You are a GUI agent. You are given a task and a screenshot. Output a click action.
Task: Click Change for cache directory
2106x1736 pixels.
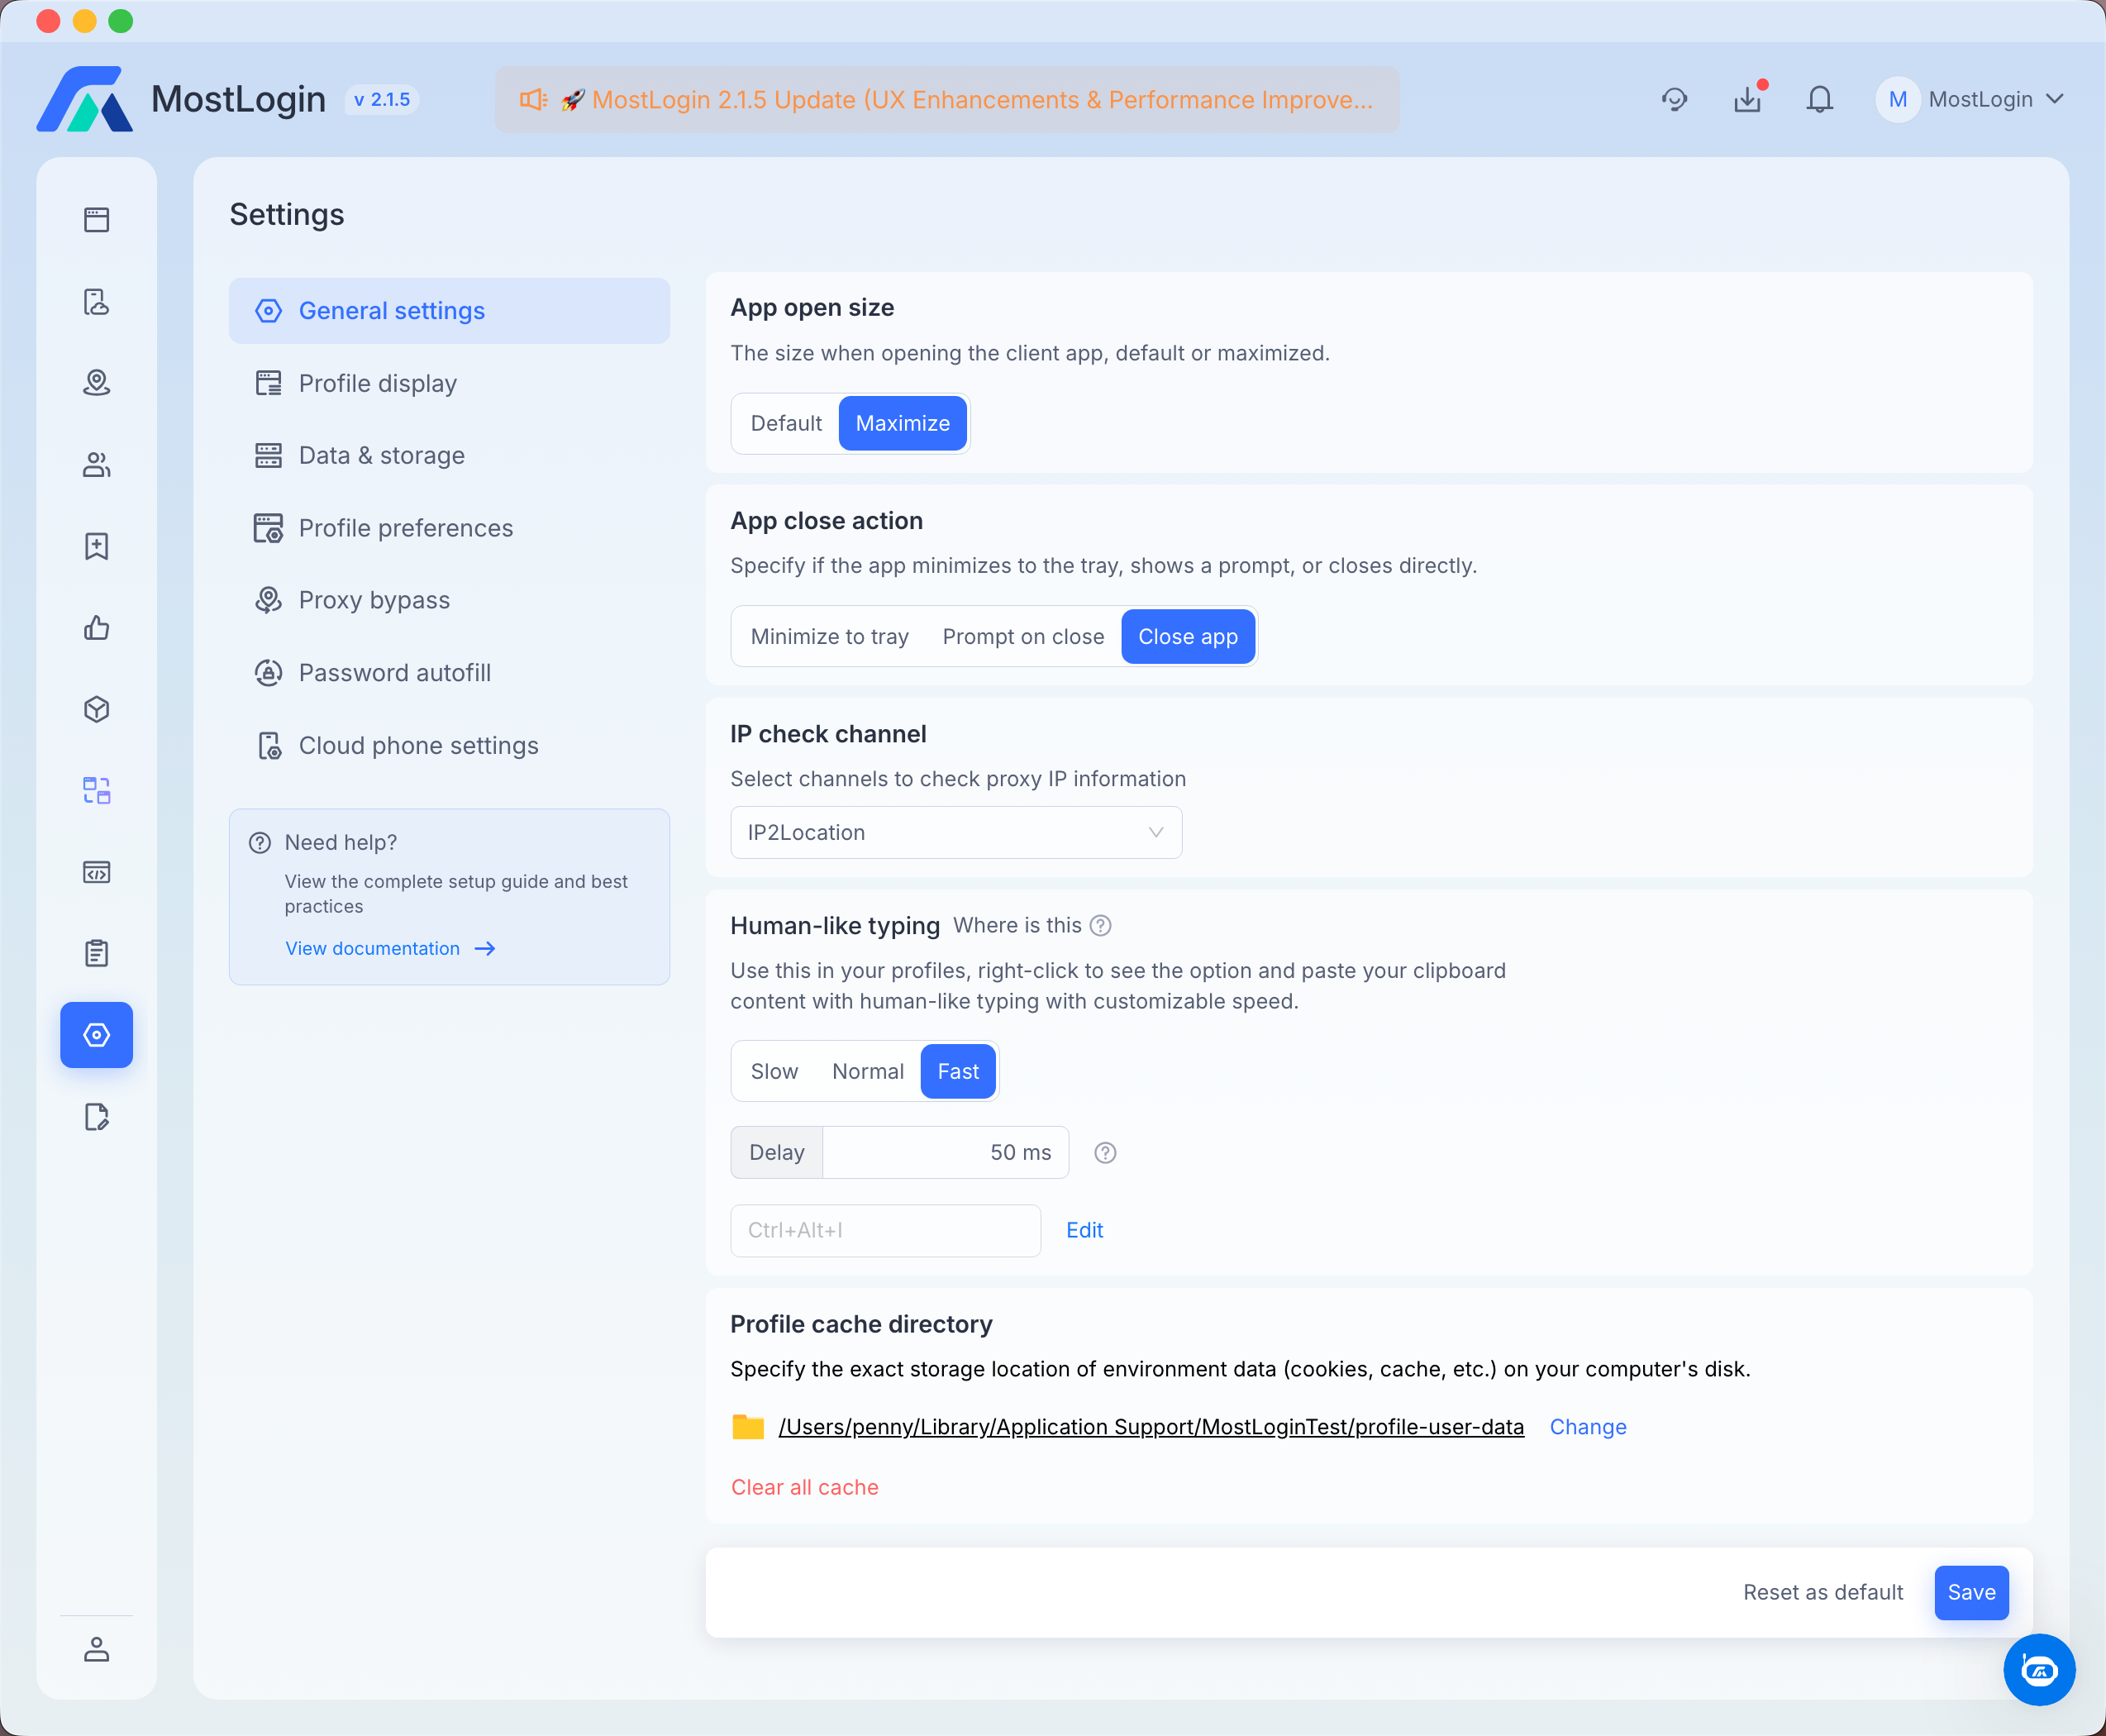point(1588,1427)
